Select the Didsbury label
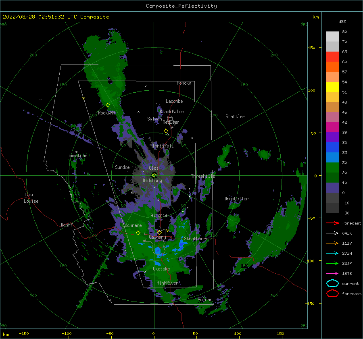Image resolution: width=363 pixels, height=339 pixels. 152,181
